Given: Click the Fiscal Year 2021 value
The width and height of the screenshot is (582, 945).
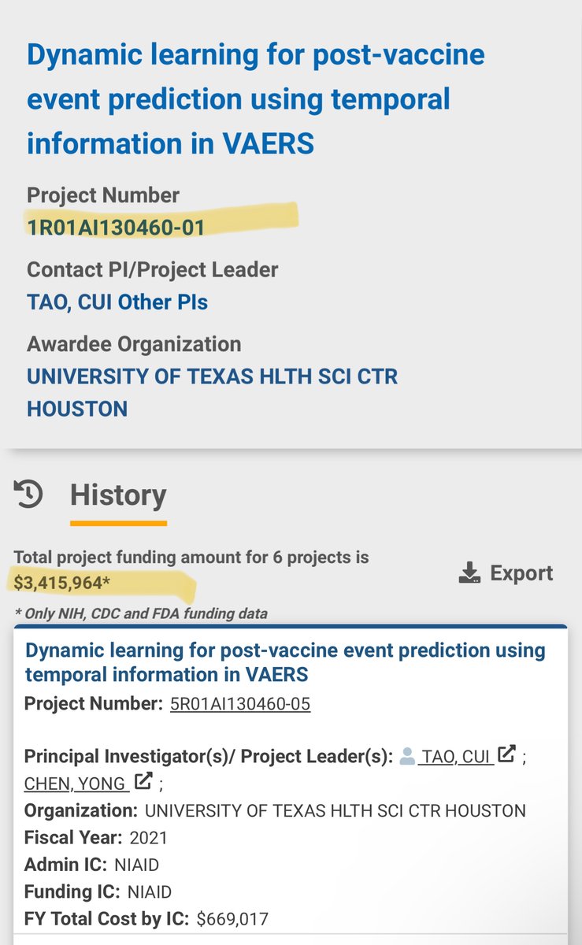Looking at the screenshot, I should click(148, 837).
